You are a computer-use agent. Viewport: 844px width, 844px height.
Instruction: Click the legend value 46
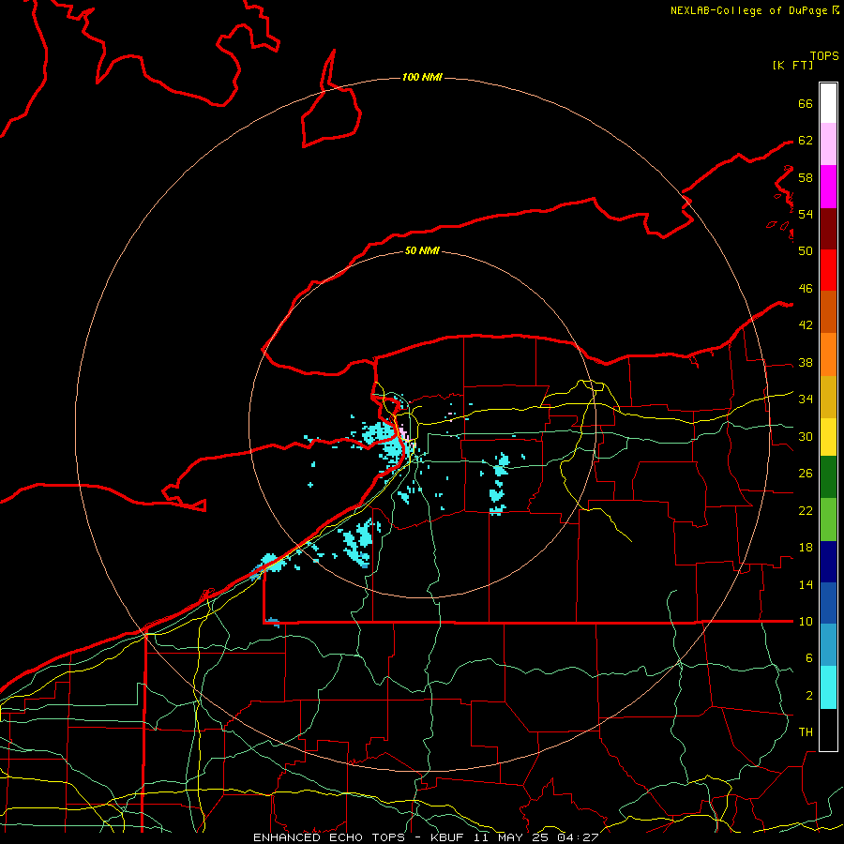[x=806, y=288]
